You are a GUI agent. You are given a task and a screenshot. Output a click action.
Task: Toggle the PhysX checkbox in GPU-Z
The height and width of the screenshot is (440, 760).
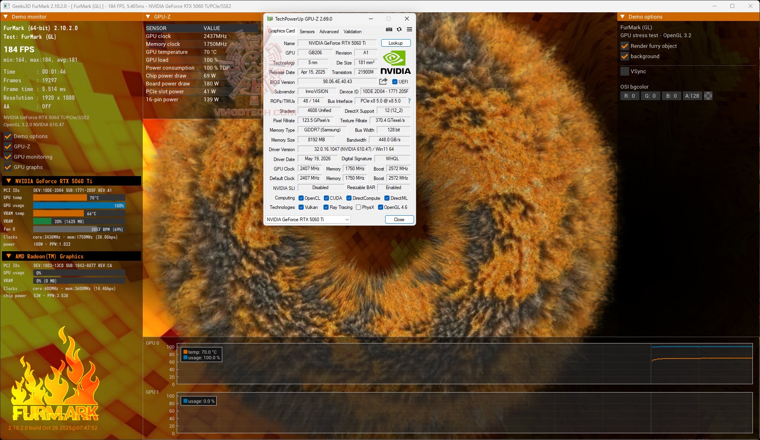click(358, 207)
